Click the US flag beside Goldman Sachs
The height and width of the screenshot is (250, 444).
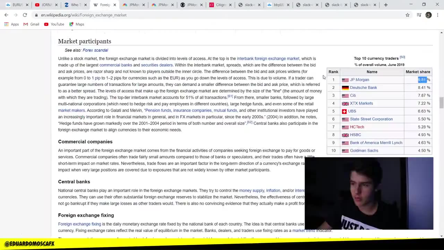345,151
